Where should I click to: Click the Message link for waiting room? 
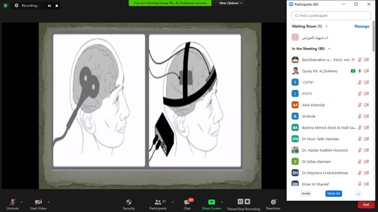(x=361, y=27)
